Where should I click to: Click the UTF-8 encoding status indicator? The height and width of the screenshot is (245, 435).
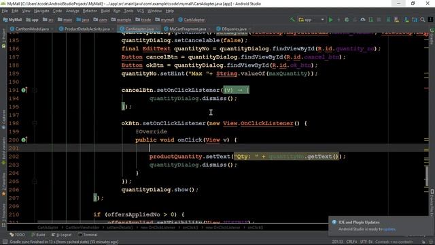click(366, 242)
